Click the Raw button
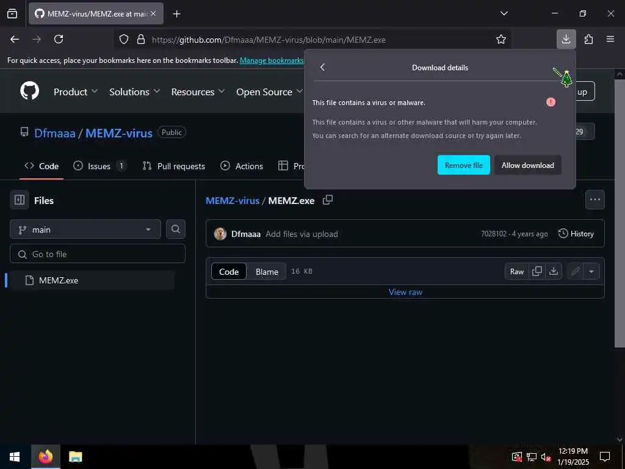The image size is (625, 469). [516, 272]
